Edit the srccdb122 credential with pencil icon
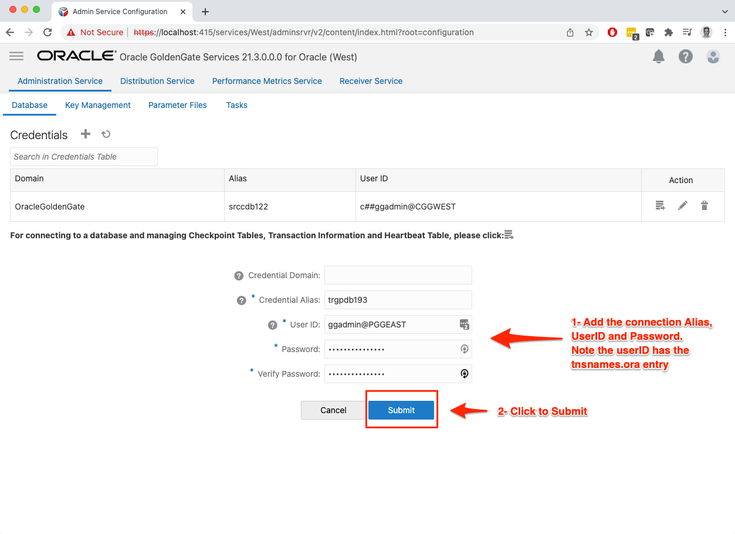The image size is (735, 534). (x=682, y=206)
